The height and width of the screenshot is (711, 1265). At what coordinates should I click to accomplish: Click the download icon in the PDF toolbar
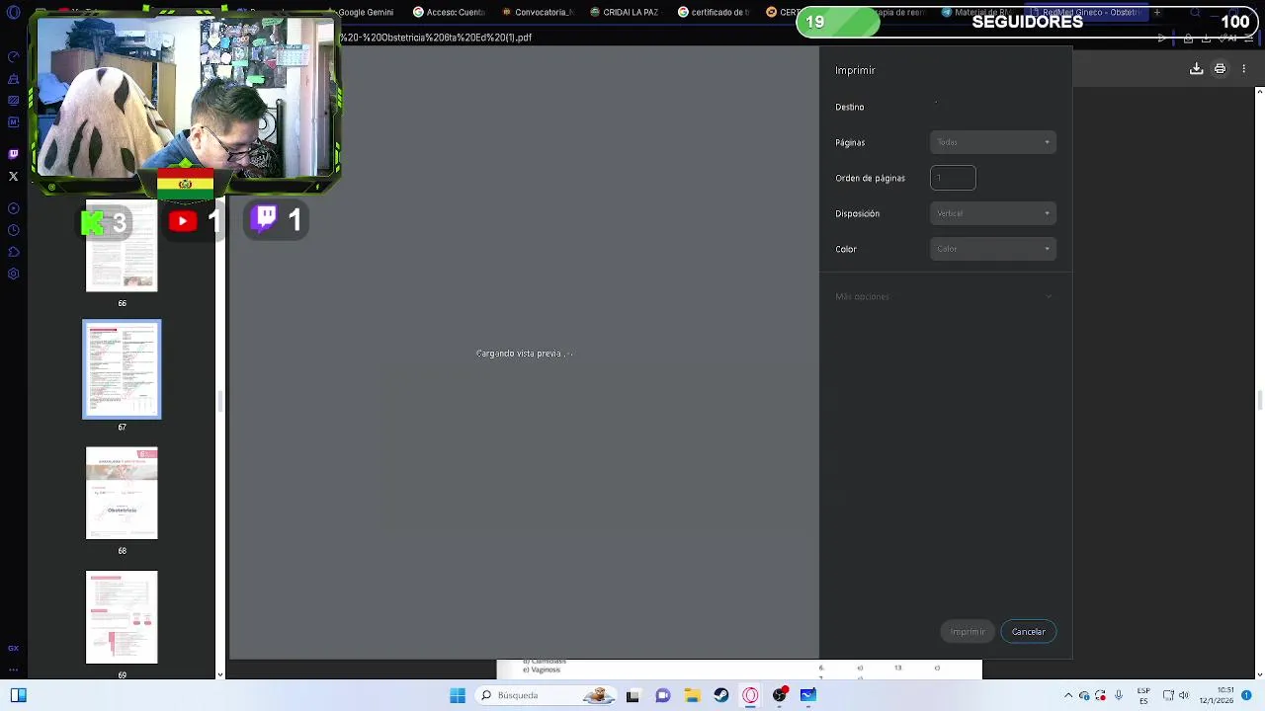pyautogui.click(x=1196, y=68)
